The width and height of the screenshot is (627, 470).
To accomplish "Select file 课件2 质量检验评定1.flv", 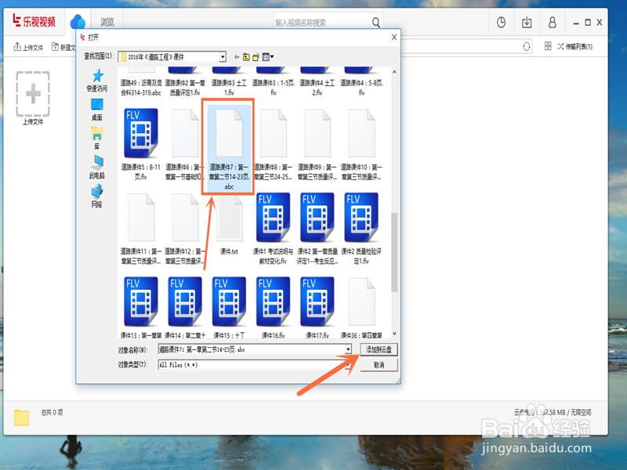I will pyautogui.click(x=361, y=229).
